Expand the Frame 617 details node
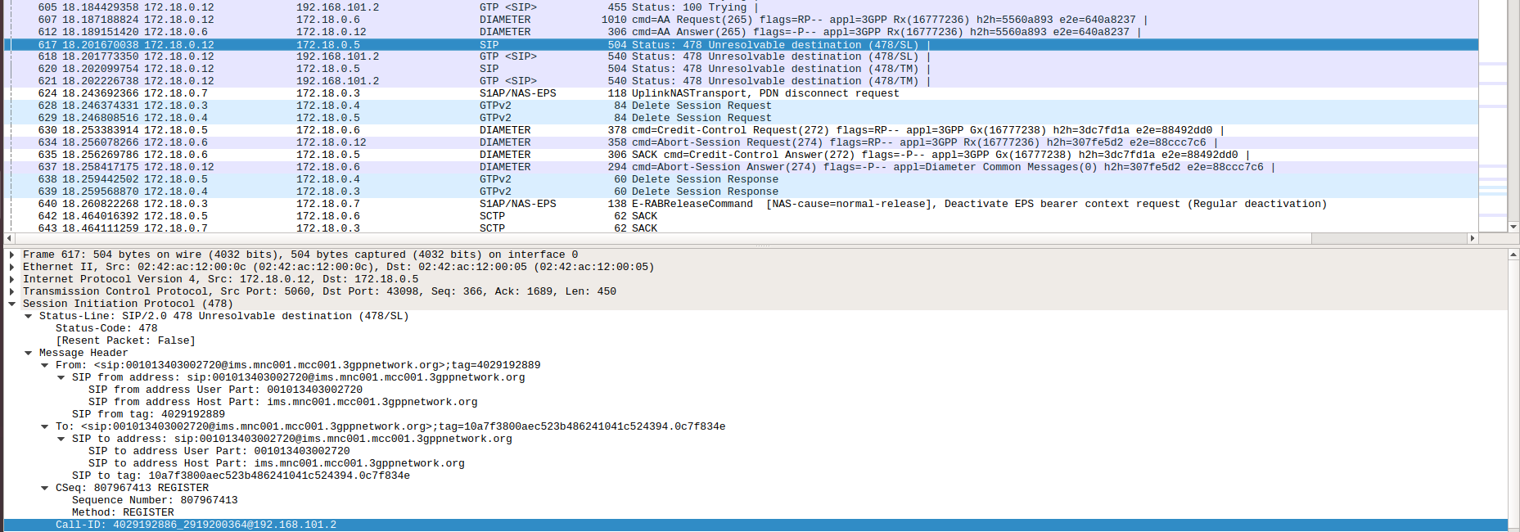Screen dimensions: 1520x532 click(x=11, y=255)
